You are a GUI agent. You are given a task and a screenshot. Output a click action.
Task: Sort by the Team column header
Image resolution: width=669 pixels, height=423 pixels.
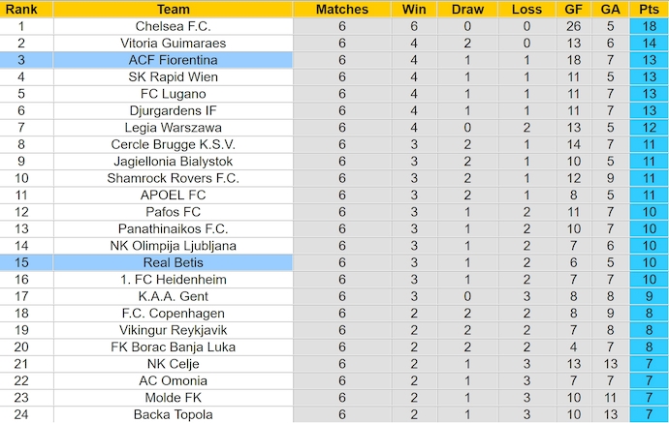[x=173, y=9]
